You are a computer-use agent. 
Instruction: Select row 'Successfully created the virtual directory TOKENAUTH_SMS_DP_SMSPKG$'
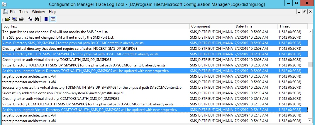point(155,88)
